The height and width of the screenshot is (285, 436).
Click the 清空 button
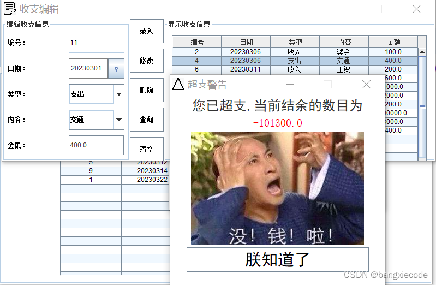tap(147, 149)
